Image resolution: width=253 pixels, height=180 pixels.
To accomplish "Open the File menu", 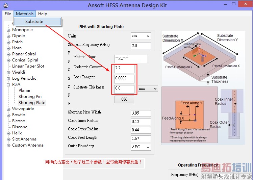I will [x=8, y=14].
